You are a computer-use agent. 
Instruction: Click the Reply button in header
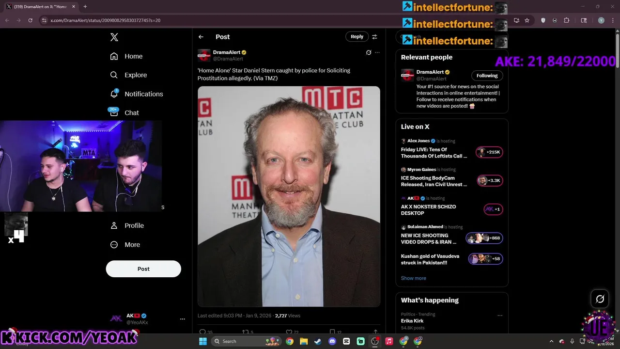pyautogui.click(x=357, y=37)
